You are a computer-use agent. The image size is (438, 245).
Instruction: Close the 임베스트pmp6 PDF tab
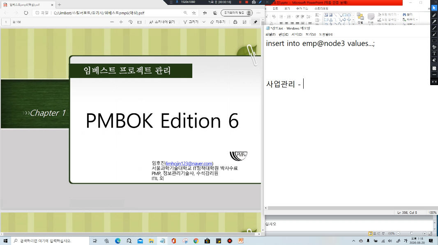[52, 5]
